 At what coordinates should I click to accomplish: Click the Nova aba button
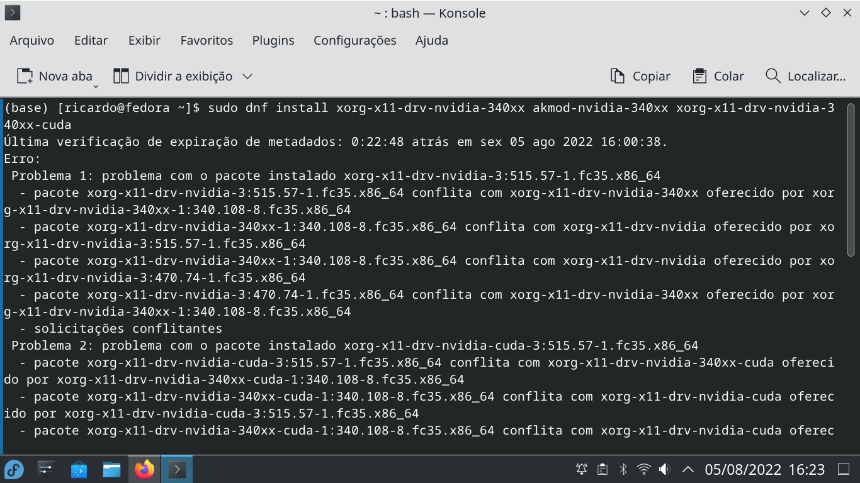[x=54, y=76]
